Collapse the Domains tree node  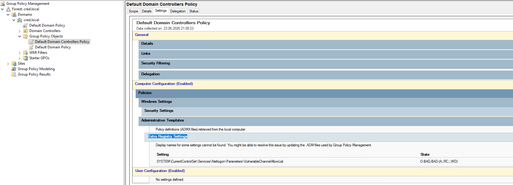coord(8,15)
